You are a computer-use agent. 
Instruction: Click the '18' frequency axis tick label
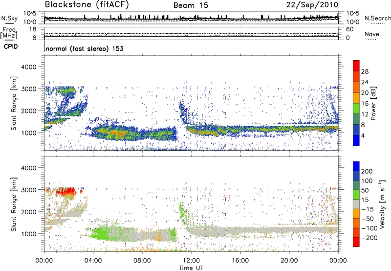click(33, 29)
